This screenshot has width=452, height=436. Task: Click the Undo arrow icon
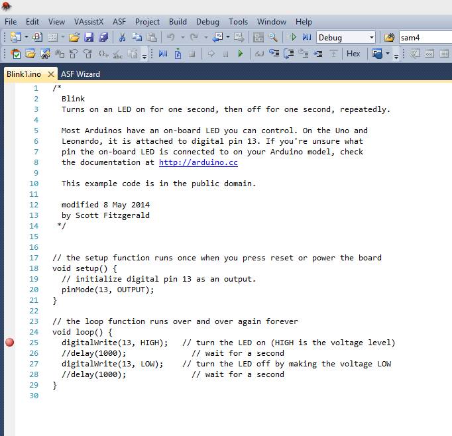[170, 38]
